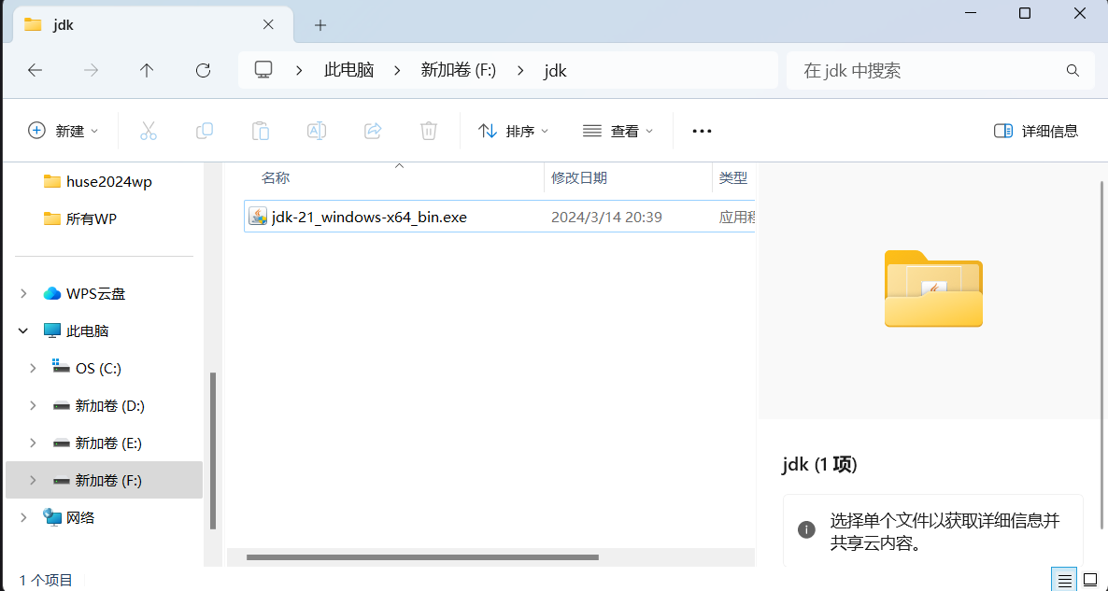The image size is (1108, 591).
Task: Open the 查看 view menu
Action: [618, 131]
